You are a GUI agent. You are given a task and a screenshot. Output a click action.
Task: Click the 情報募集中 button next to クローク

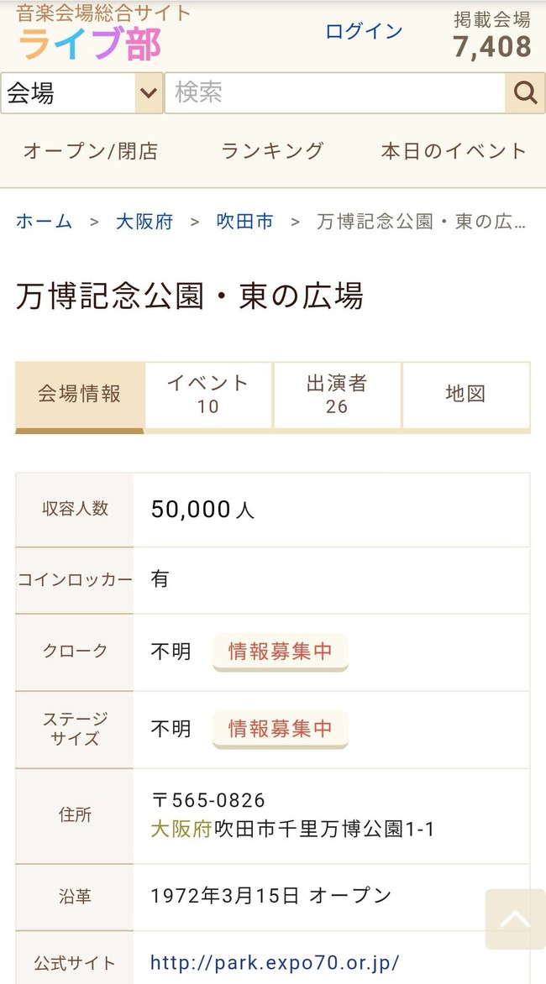[x=280, y=652]
